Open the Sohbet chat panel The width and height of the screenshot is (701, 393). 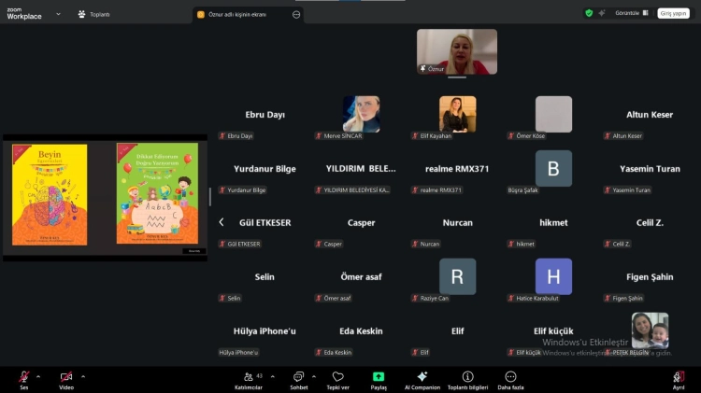(298, 378)
